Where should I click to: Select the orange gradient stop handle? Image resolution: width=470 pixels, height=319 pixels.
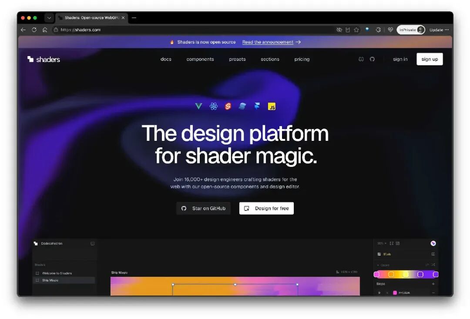pos(391,274)
